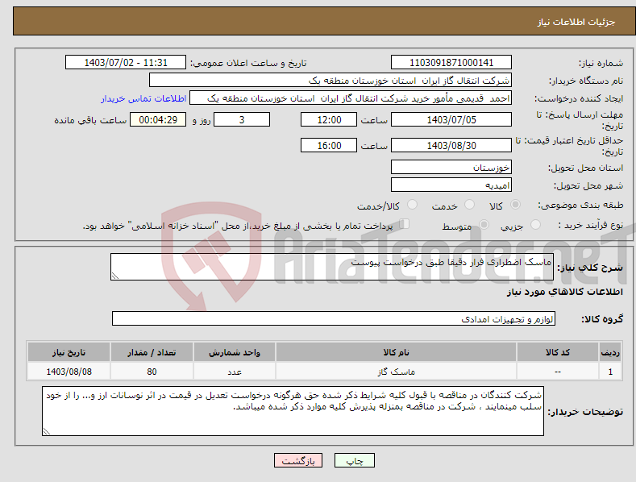Click the delivery city field امیدیه

click(451, 185)
